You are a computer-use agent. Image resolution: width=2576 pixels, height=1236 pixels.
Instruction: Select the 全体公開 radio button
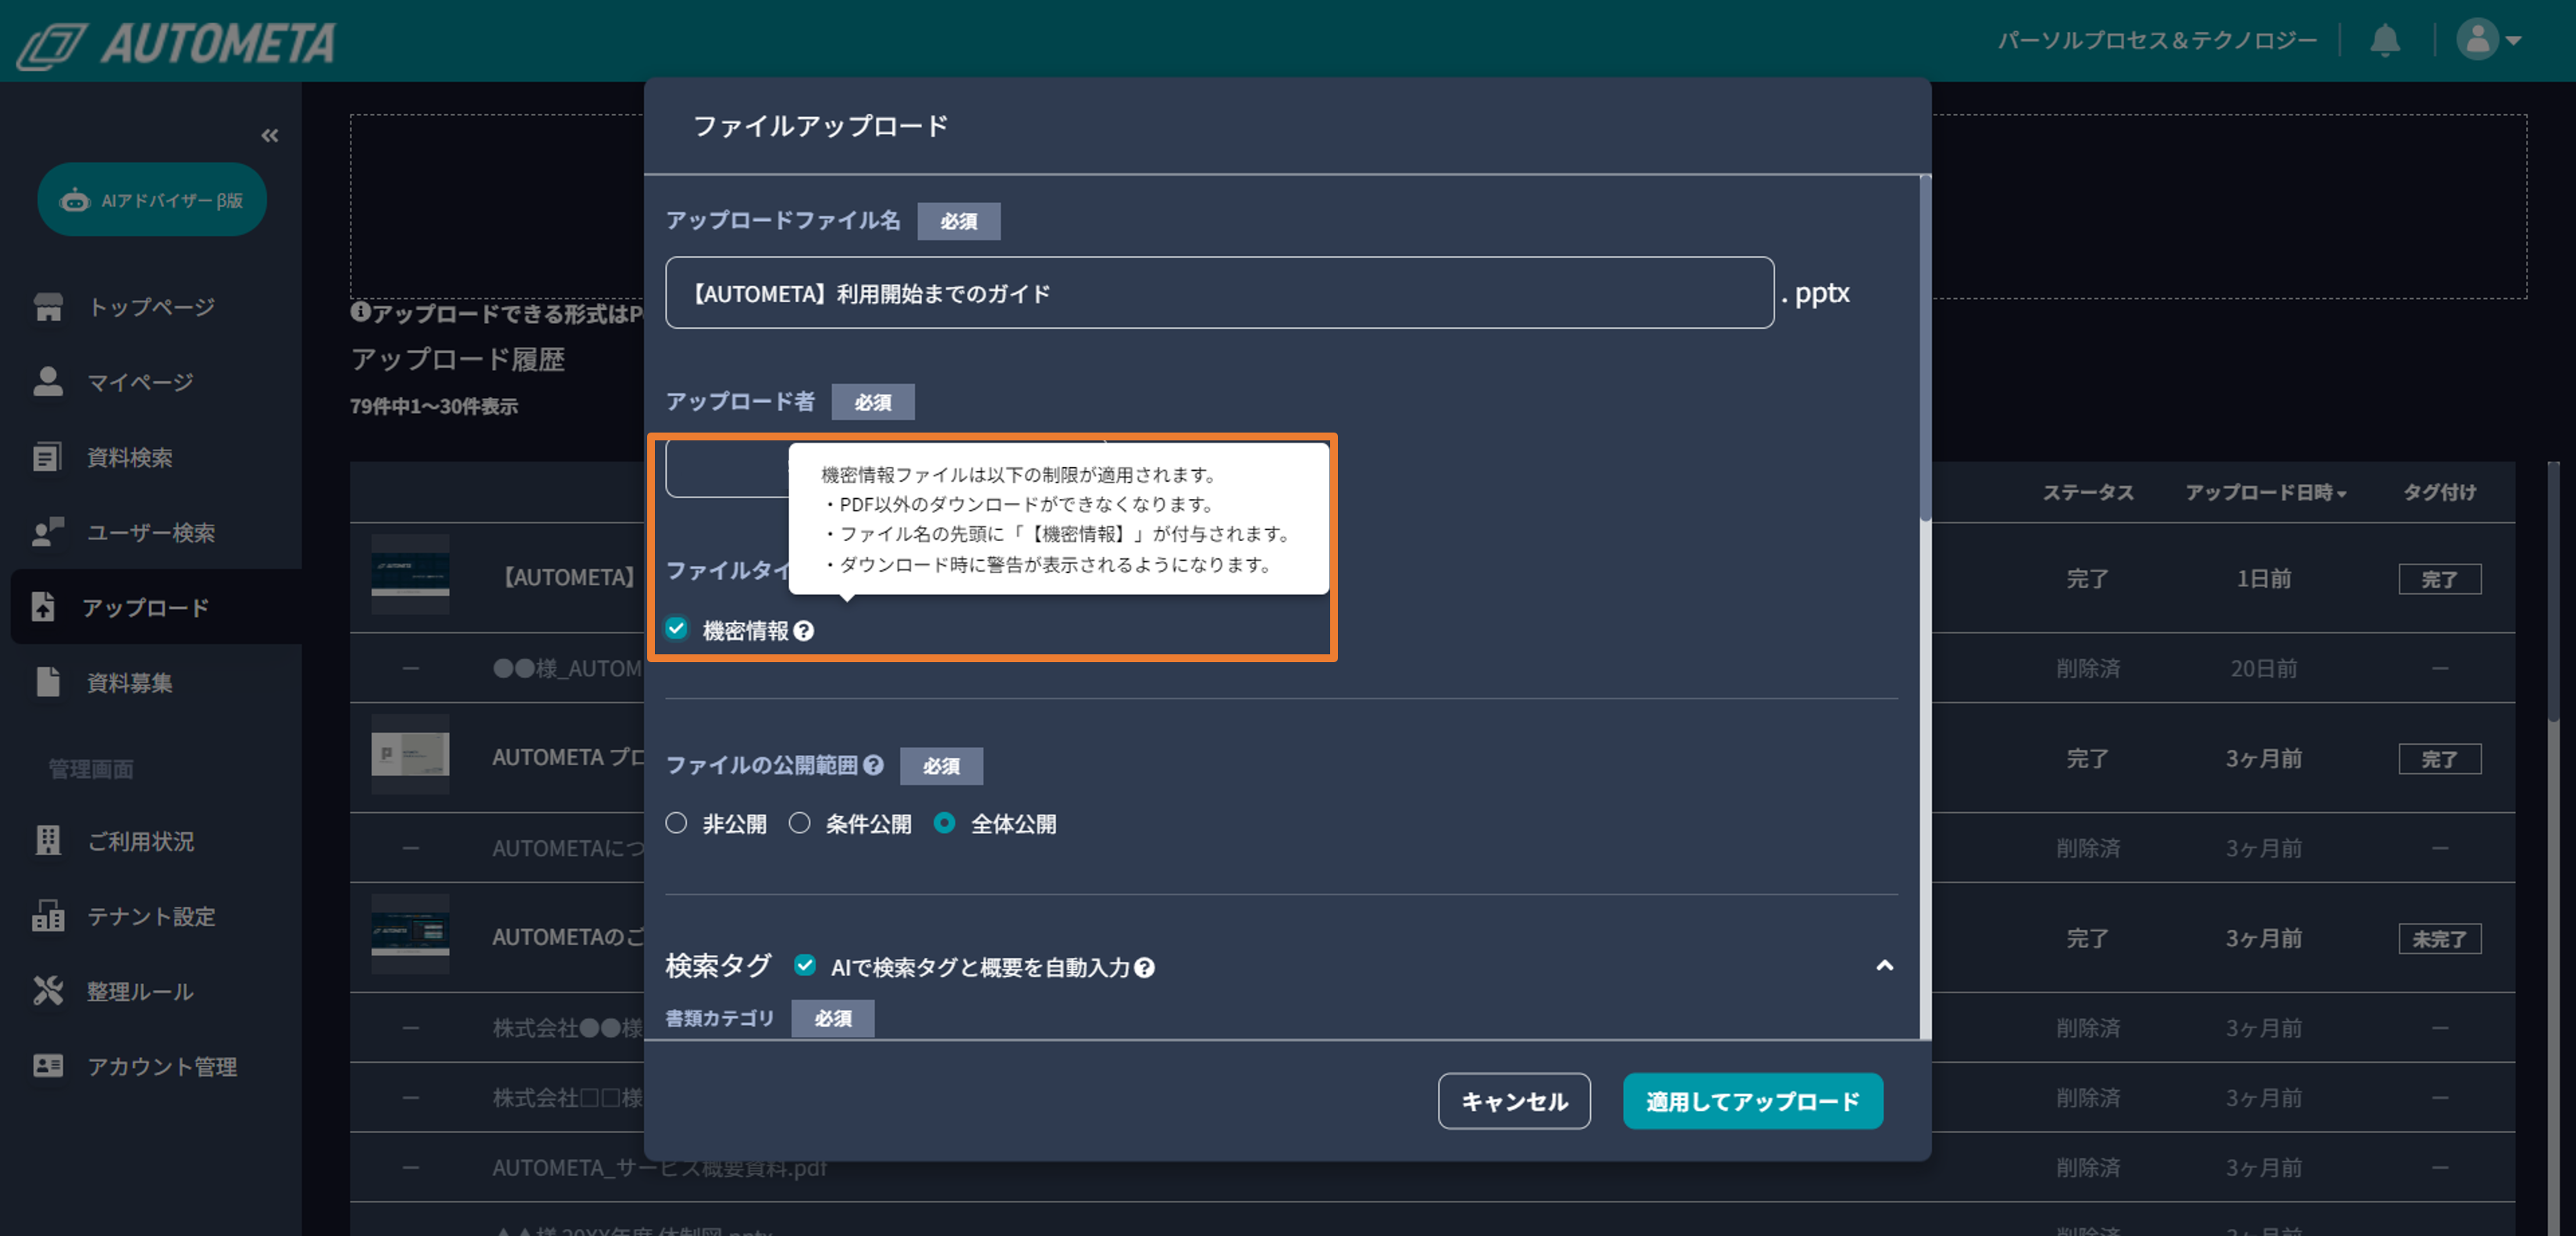click(x=944, y=822)
